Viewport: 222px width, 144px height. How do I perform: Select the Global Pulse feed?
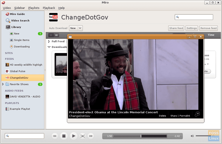click(x=16, y=71)
